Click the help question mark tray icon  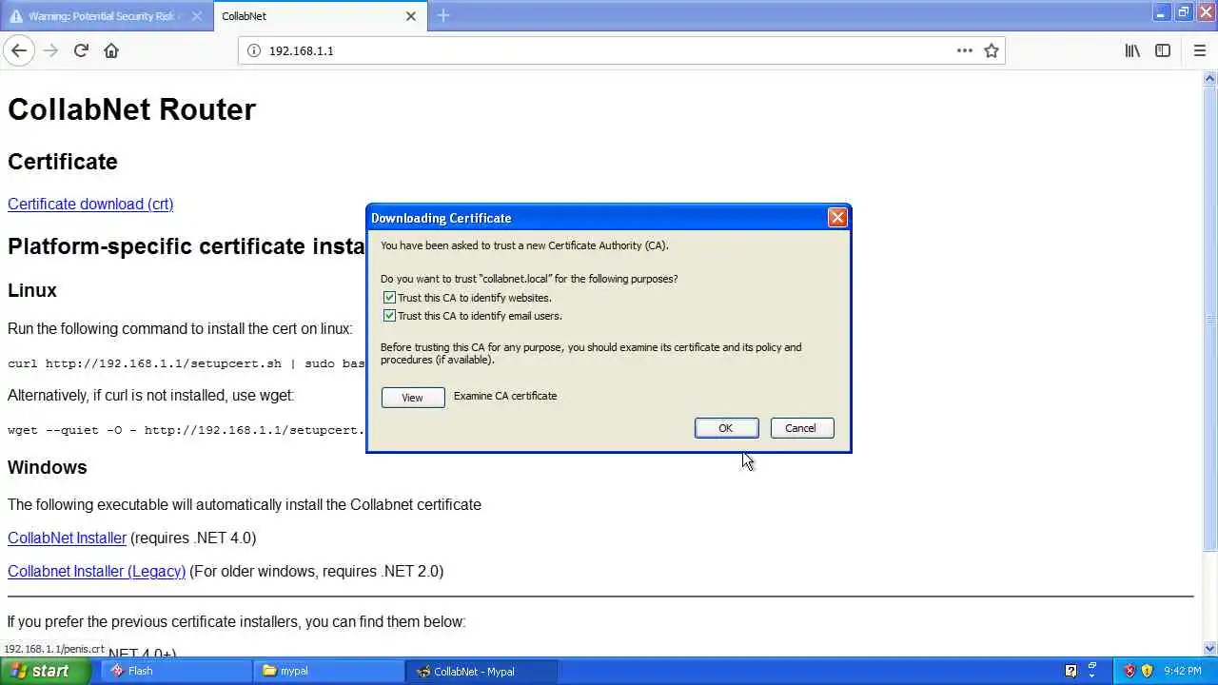(1071, 671)
